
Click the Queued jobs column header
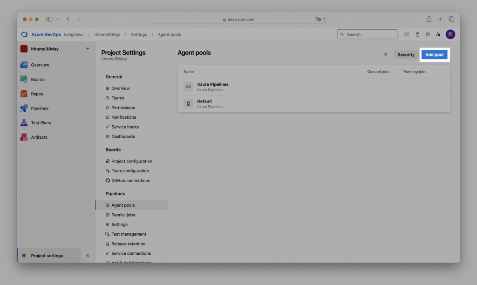tap(378, 72)
